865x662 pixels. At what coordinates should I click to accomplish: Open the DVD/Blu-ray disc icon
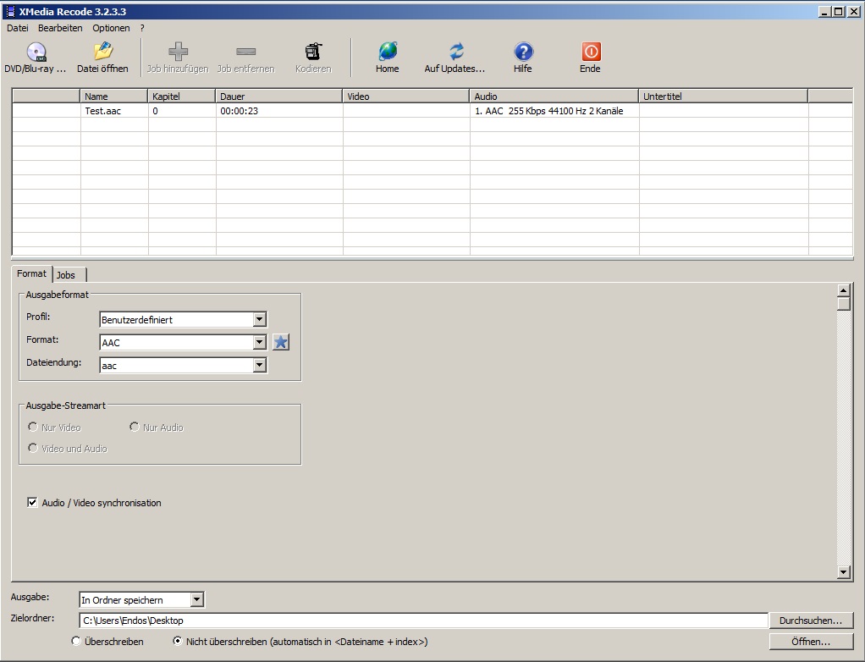36,52
